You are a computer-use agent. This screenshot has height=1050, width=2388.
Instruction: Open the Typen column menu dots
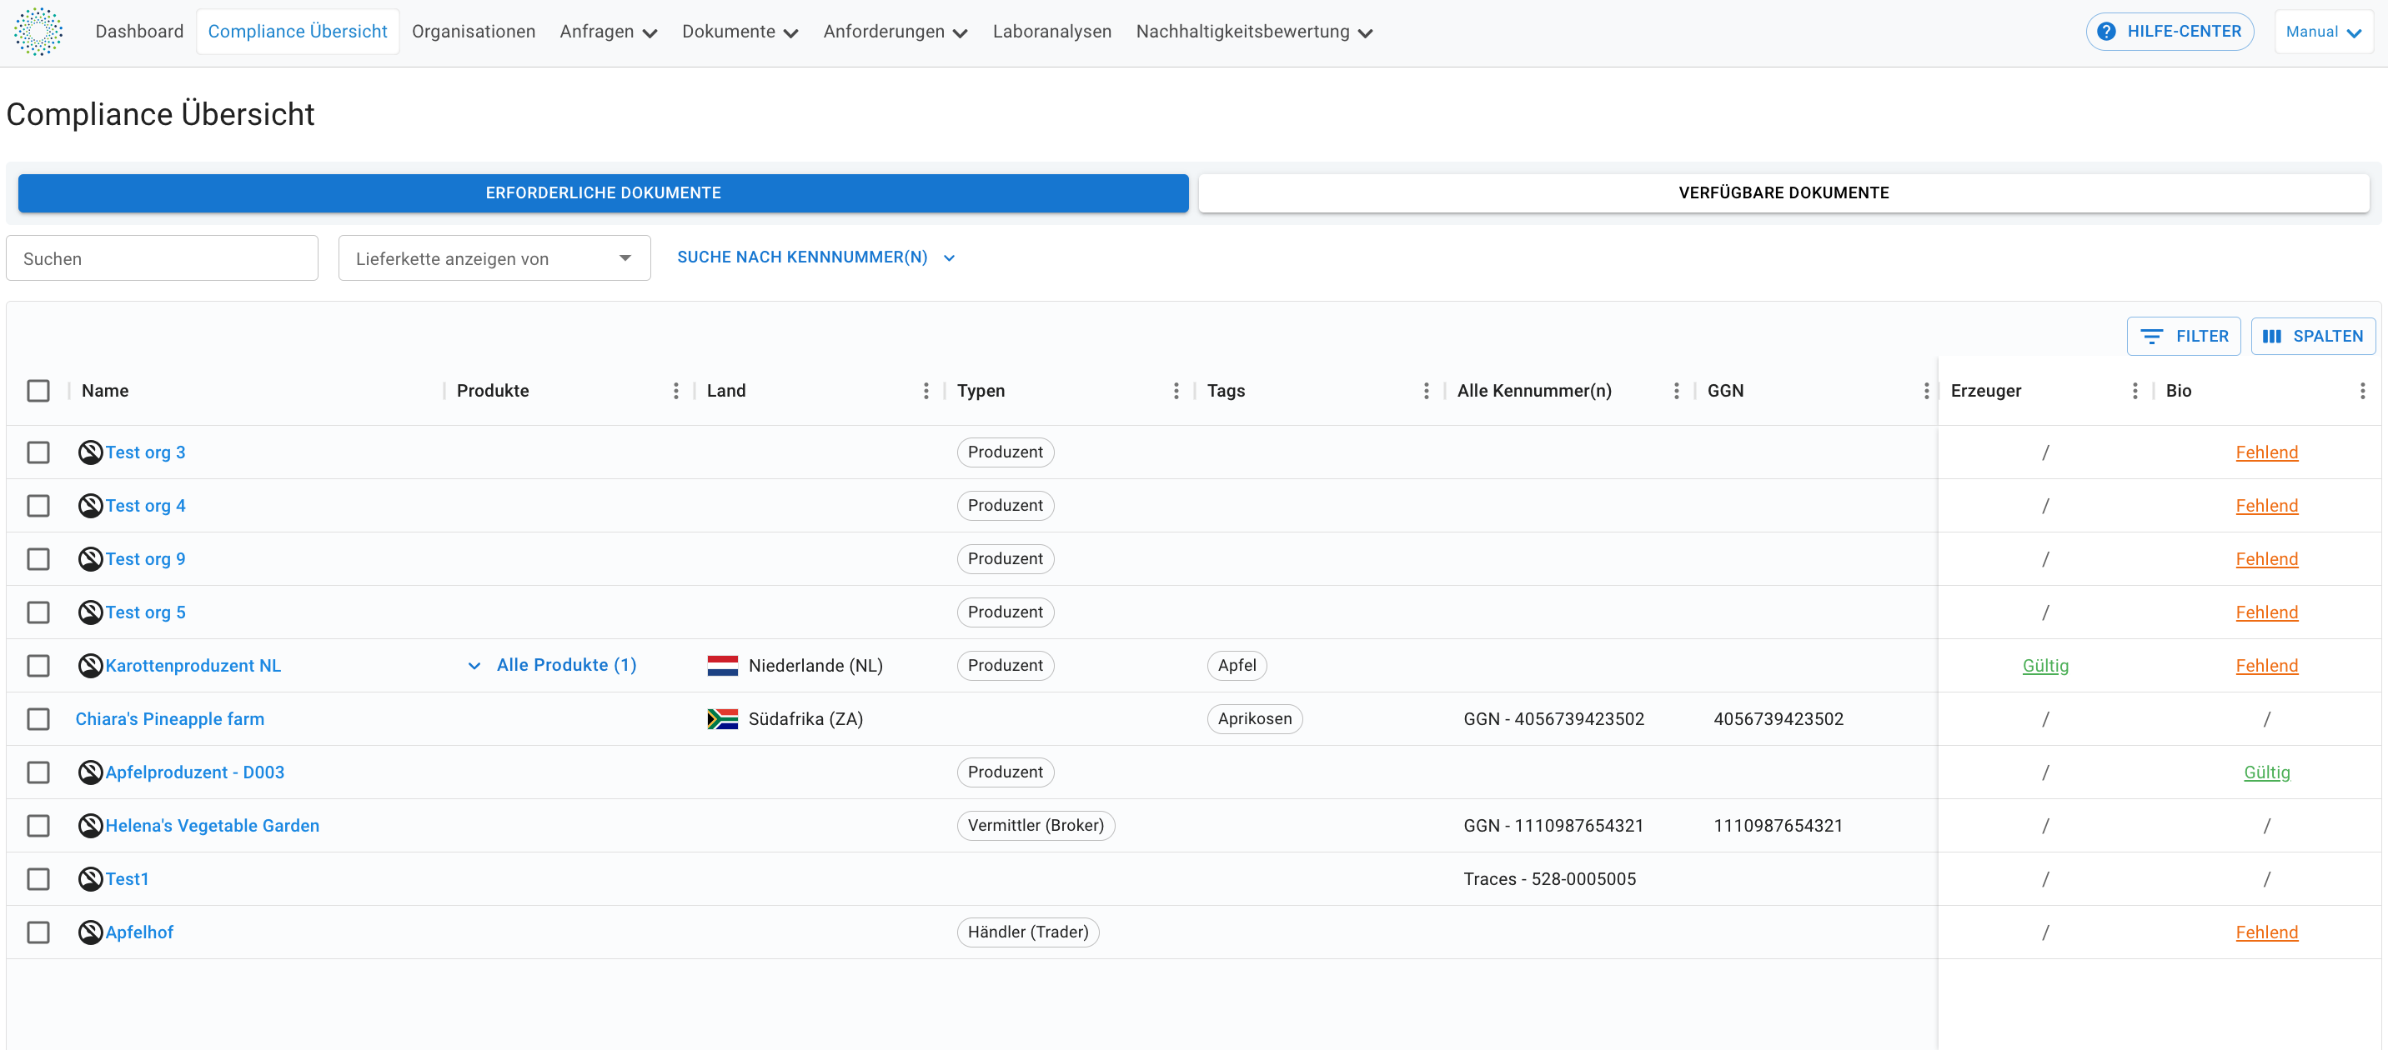[x=1176, y=391]
